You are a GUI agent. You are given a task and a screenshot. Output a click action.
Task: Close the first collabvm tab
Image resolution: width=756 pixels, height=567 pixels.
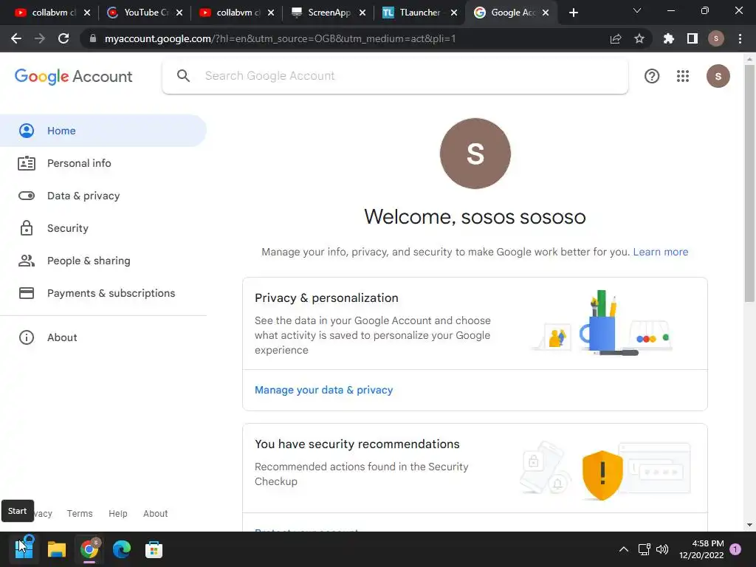[87, 13]
